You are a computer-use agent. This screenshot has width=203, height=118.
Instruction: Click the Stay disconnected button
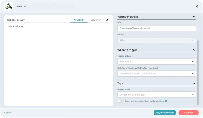point(165,113)
